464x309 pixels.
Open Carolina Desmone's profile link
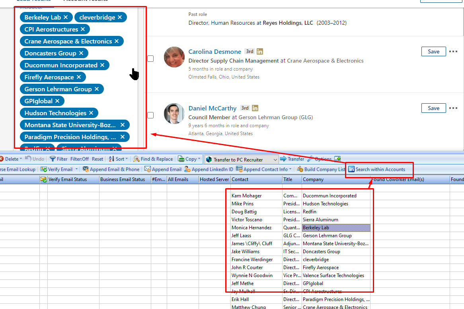[x=215, y=51]
